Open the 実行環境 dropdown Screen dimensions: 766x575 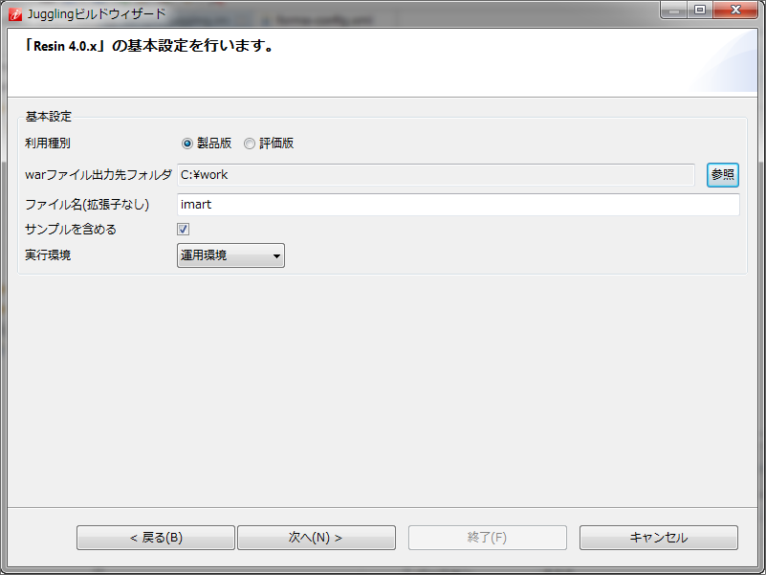click(230, 255)
